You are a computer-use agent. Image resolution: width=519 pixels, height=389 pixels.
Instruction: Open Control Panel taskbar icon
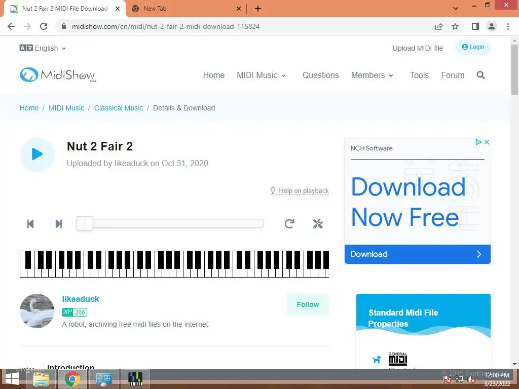click(x=103, y=379)
